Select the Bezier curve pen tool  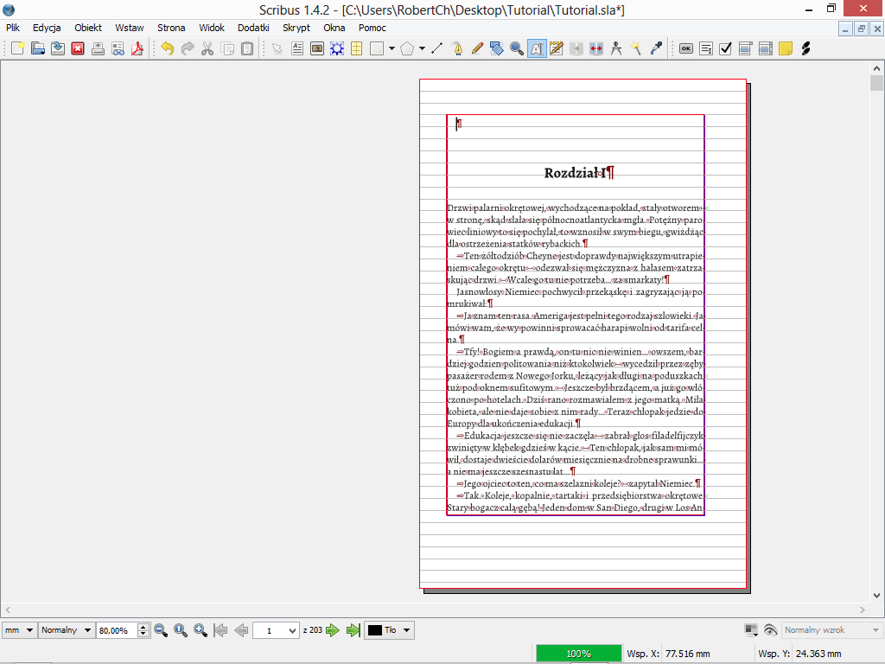pyautogui.click(x=457, y=48)
